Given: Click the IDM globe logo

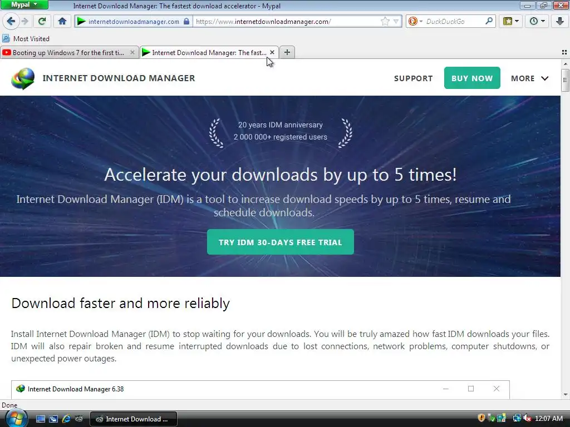Looking at the screenshot, I should coord(22,78).
